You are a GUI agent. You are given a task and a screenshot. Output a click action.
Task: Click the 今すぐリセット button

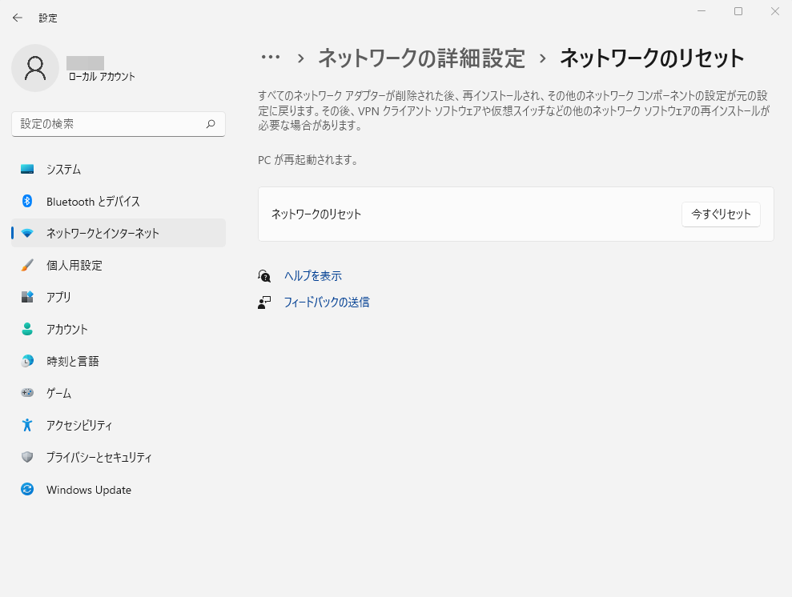click(x=720, y=214)
